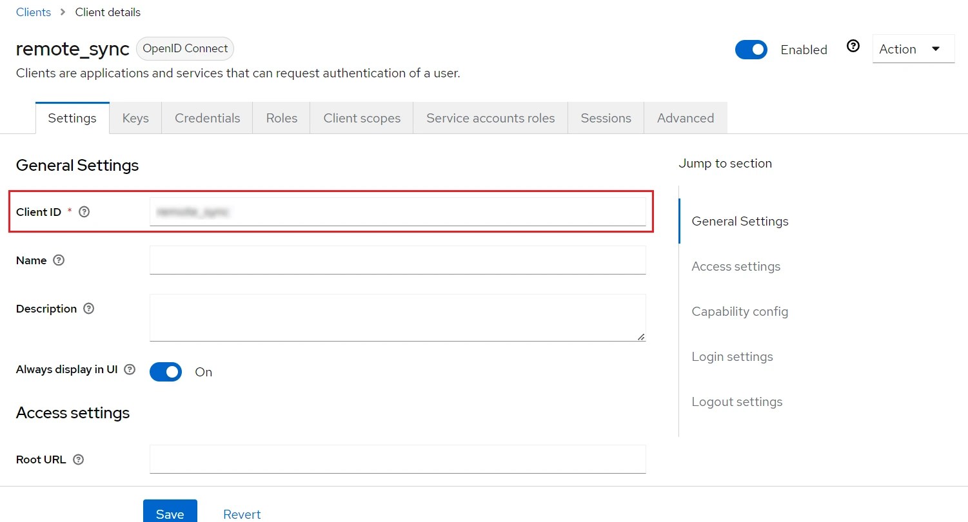Navigate back via the Clients breadcrumb

click(x=33, y=12)
